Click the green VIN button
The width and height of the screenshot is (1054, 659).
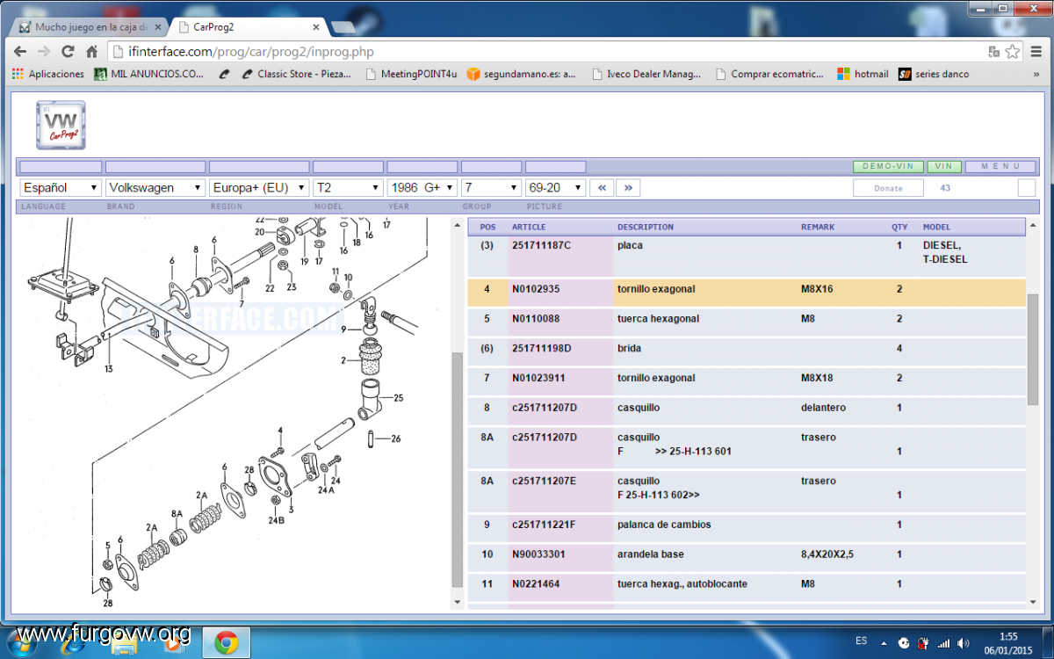[944, 167]
